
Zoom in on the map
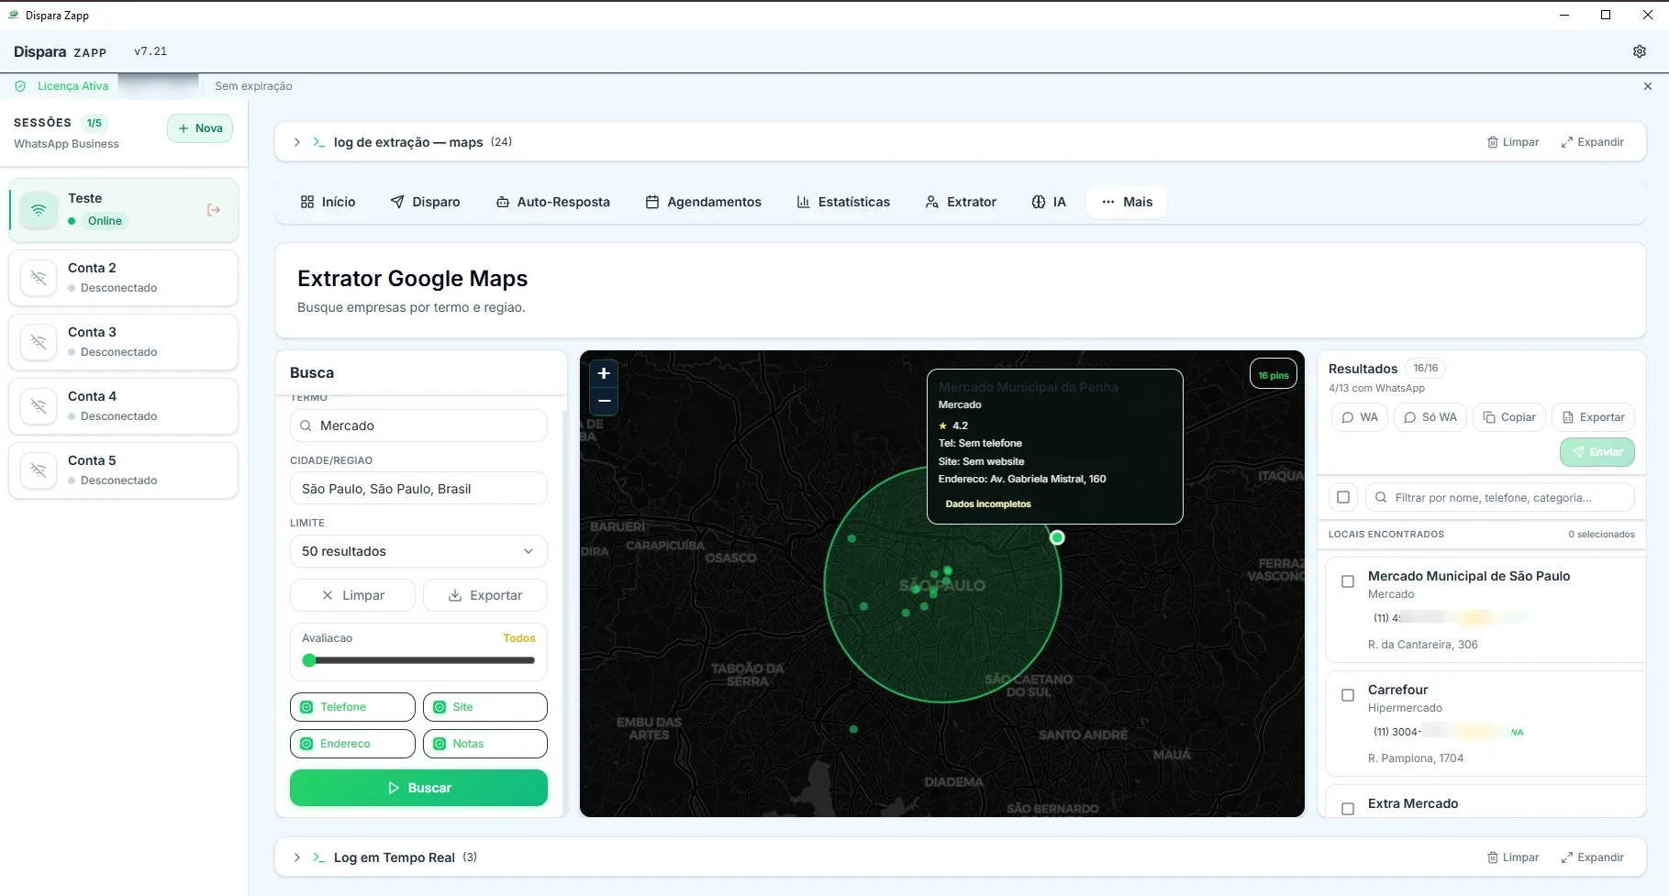[604, 373]
